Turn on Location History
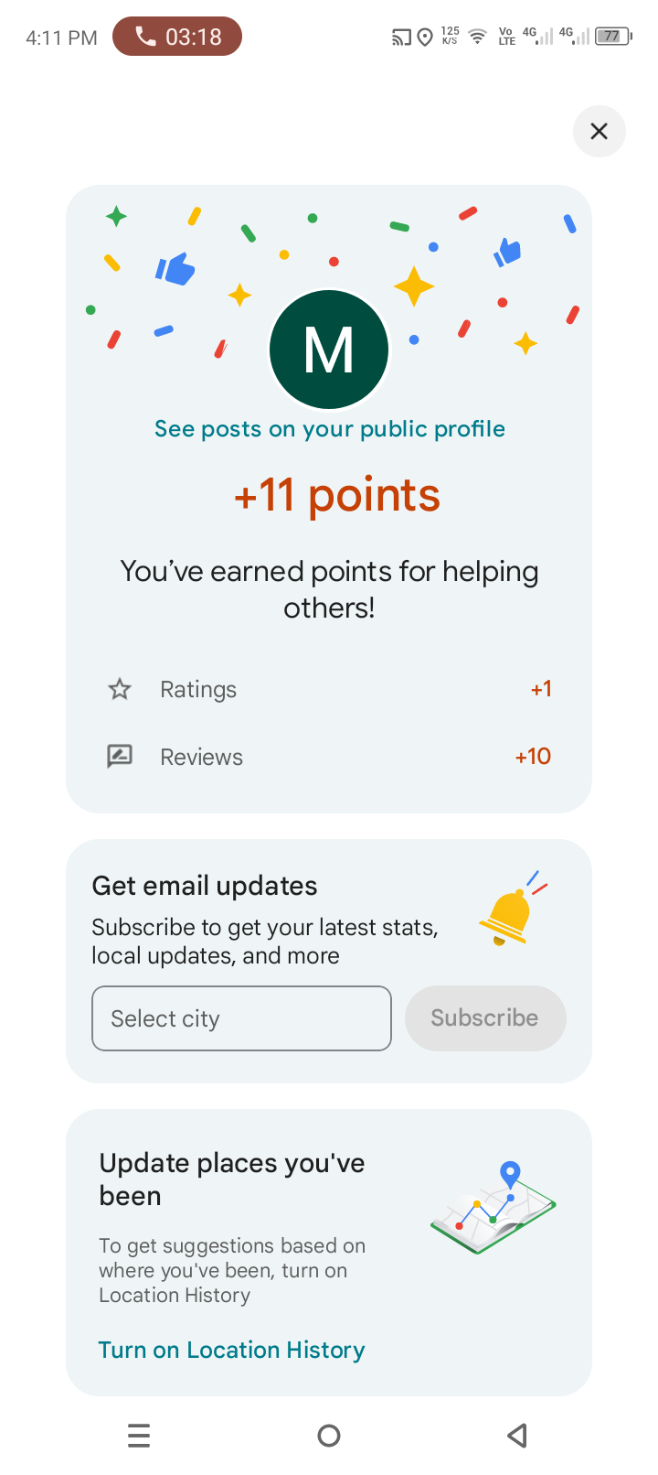The width and height of the screenshot is (658, 1475). coord(231,1350)
